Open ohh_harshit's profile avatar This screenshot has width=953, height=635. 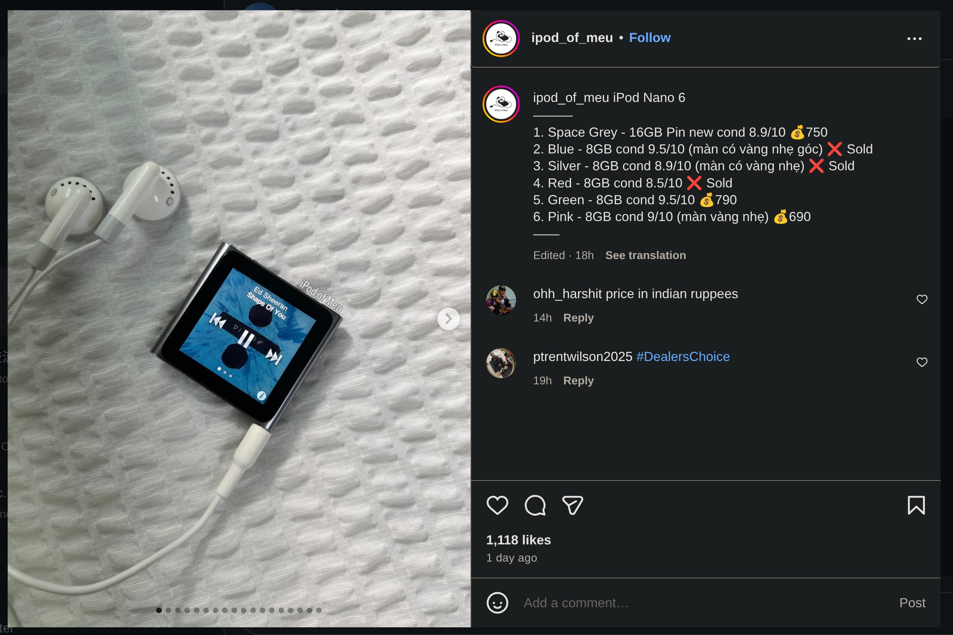tap(501, 300)
